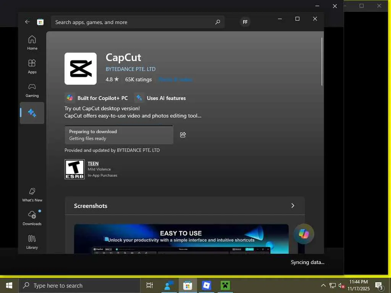
Task: Open Task View on the taskbar
Action: [x=150, y=285]
